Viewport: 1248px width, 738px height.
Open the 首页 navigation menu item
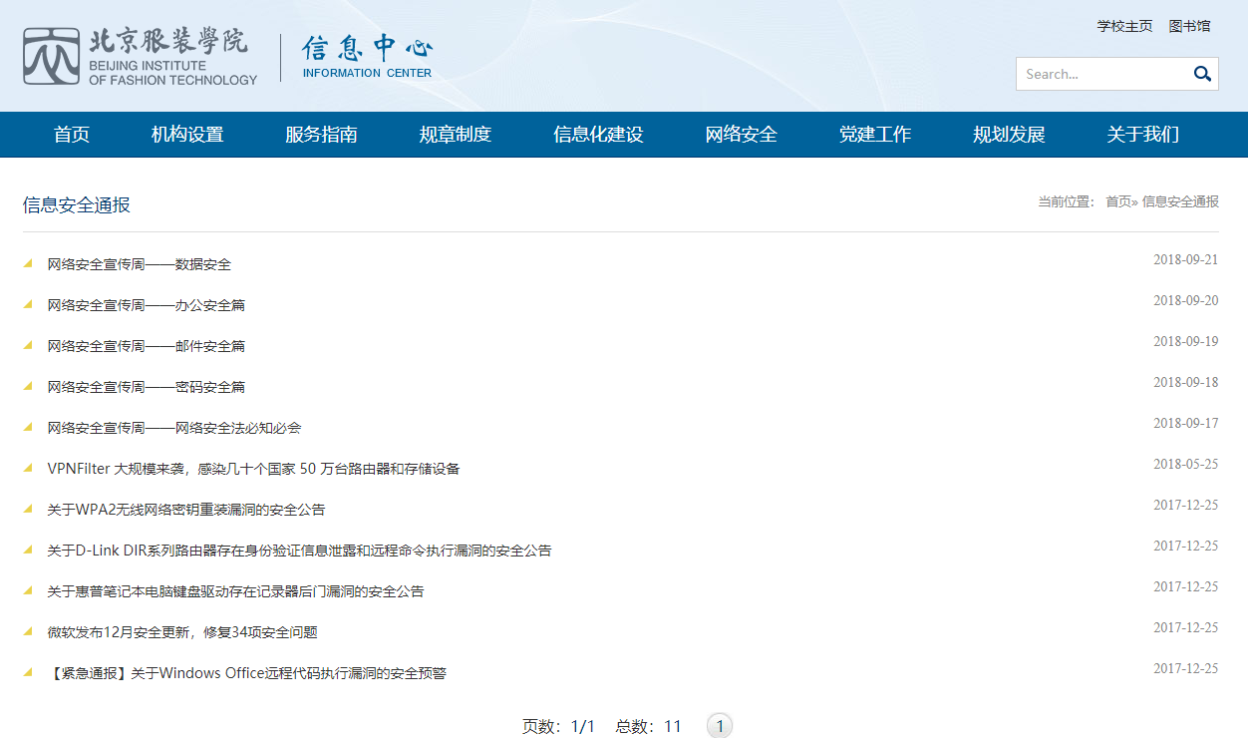[x=72, y=135]
